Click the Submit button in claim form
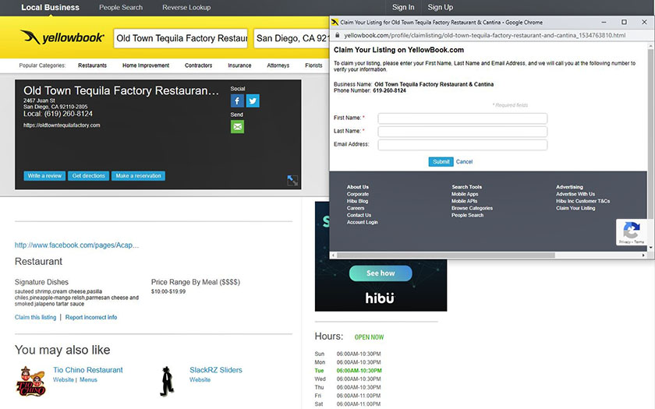655x409 pixels. coord(441,162)
